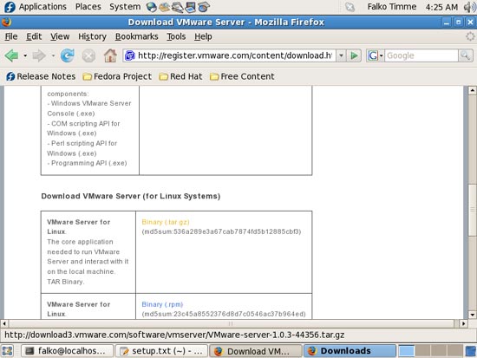Open the History menu
Image resolution: width=477 pixels, height=358 pixels.
coord(92,36)
